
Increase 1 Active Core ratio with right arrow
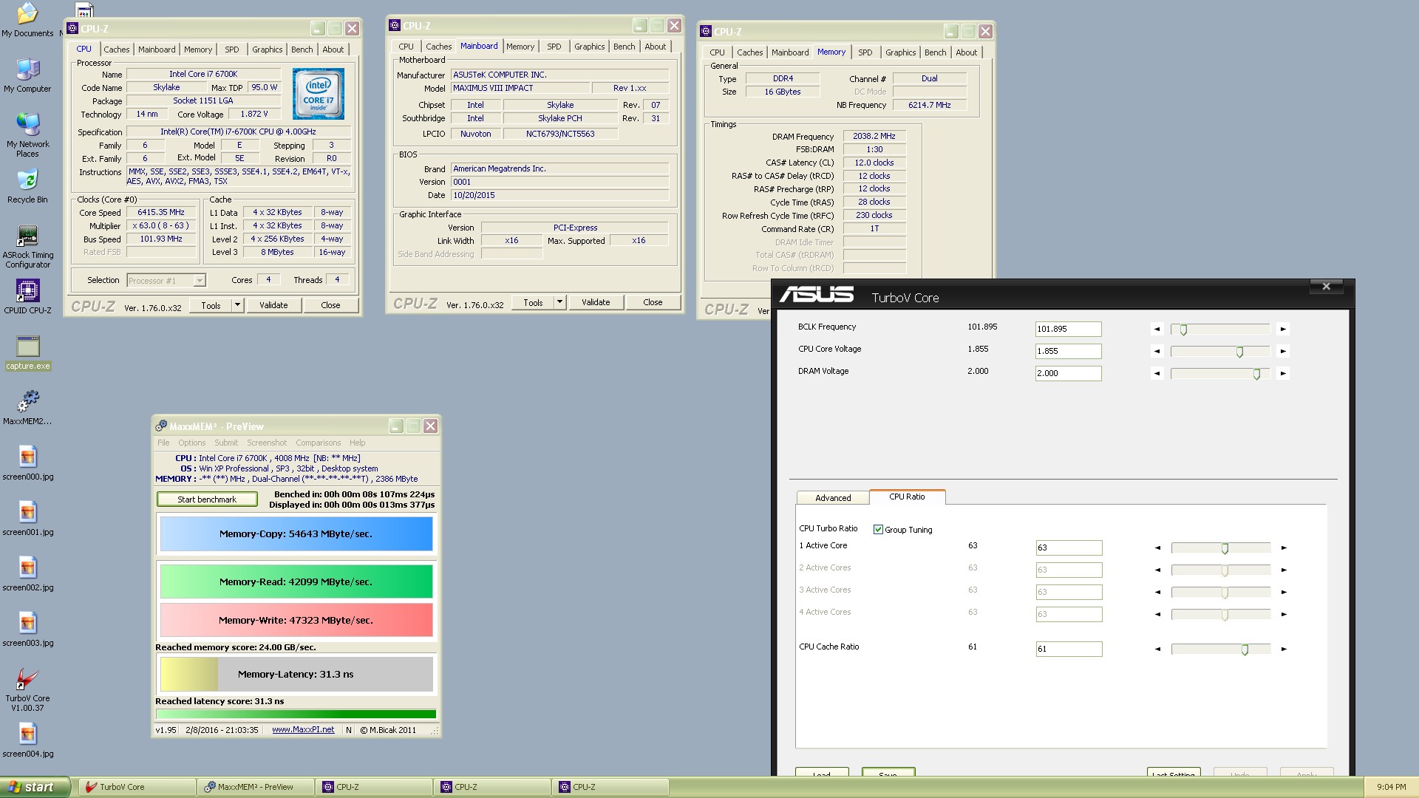[x=1284, y=548]
